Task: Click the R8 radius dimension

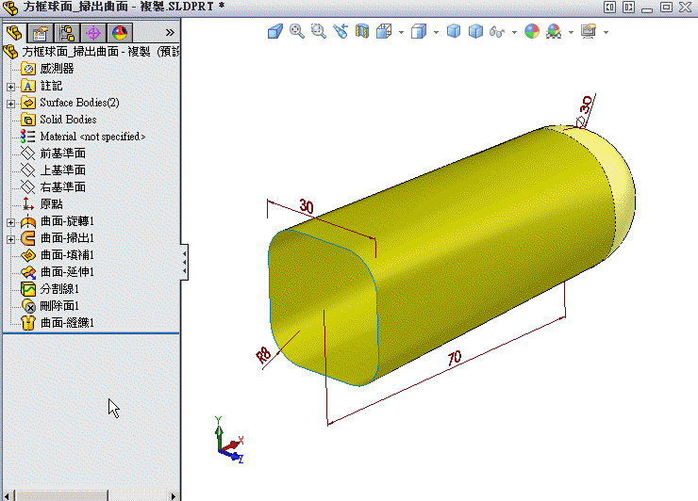Action: pyautogui.click(x=263, y=355)
